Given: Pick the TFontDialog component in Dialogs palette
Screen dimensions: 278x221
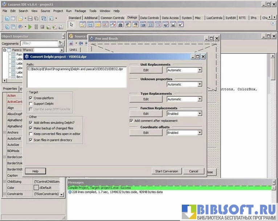Looking at the screenshot, I should (113, 24).
